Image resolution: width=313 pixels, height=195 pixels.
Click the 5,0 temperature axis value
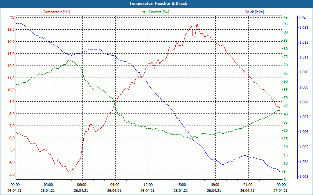click(x=12, y=150)
